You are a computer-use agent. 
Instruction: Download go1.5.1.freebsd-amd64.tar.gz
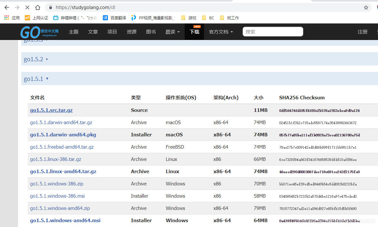point(62,147)
